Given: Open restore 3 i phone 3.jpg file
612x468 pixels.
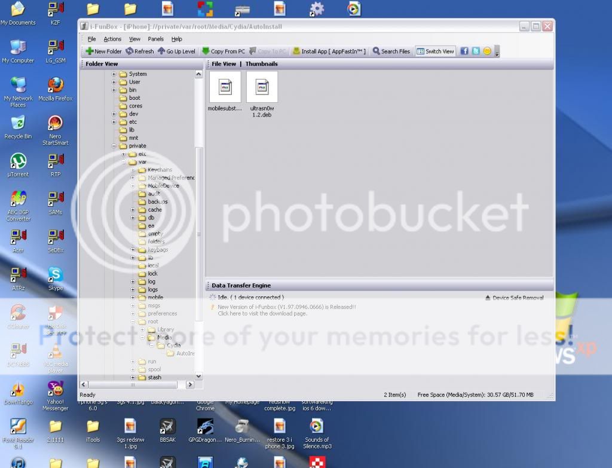Looking at the screenshot, I should [280, 433].
